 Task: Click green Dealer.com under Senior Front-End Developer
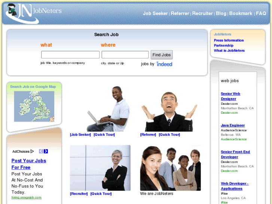coord(229,171)
